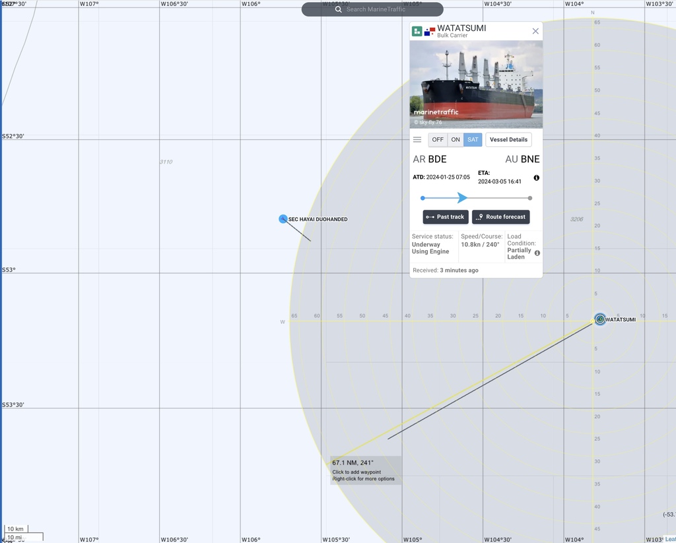Close the WATATSUMI vessel popup
The image size is (676, 543).
535,31
